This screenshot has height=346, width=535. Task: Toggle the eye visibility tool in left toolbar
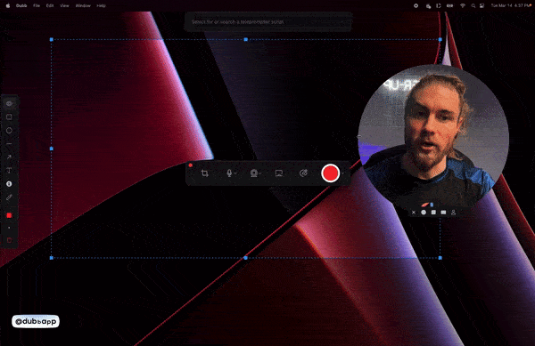coord(9,103)
